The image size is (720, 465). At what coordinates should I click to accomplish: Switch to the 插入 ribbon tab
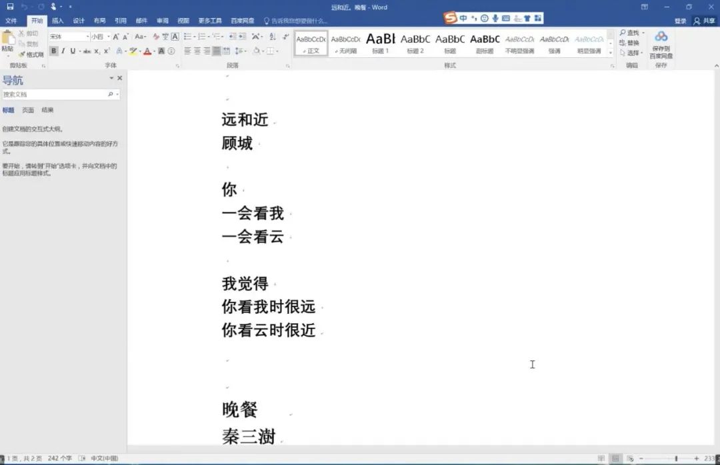click(x=57, y=21)
